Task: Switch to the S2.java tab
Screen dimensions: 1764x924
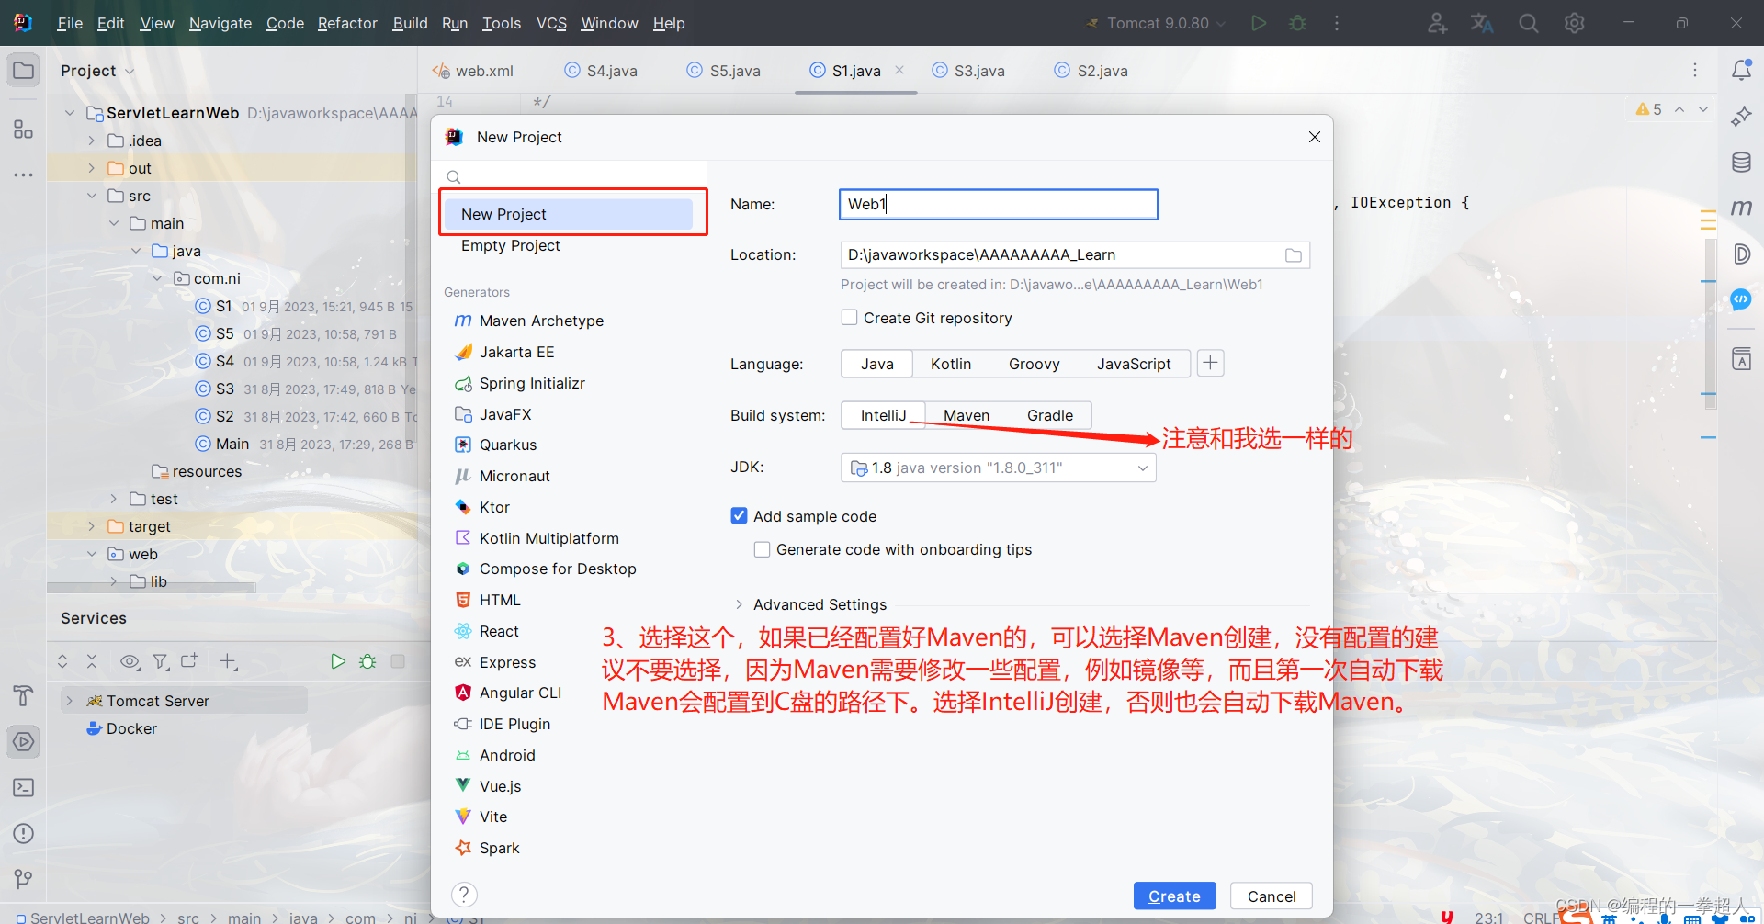Action: click(x=1091, y=71)
